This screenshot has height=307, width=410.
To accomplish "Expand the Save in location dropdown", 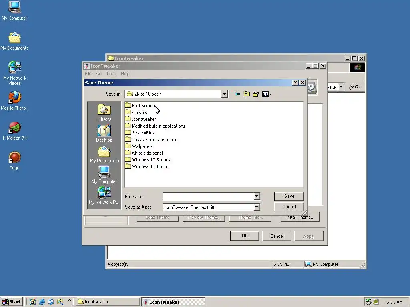I will [224, 94].
